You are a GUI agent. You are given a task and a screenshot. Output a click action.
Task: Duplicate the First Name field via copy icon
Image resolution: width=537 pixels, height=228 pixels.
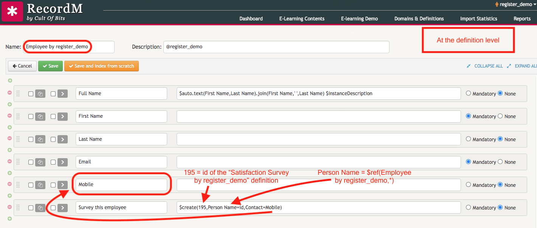click(x=40, y=116)
